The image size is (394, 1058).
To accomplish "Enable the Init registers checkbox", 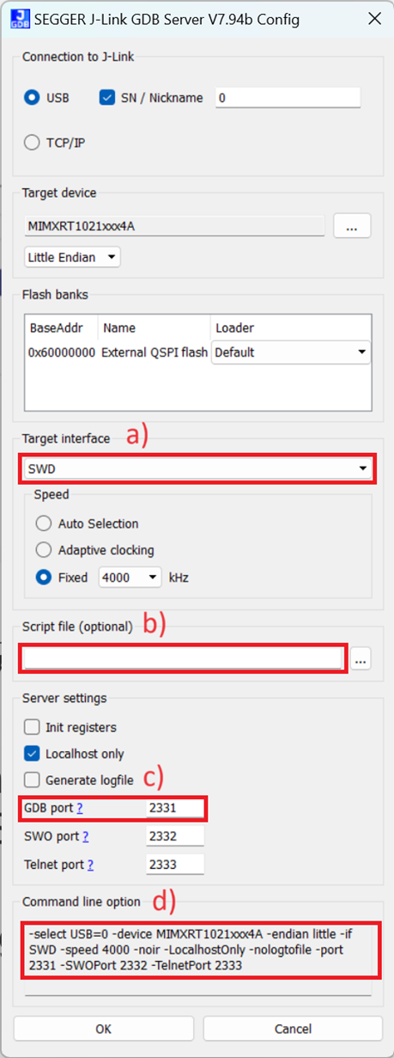I will 32,727.
